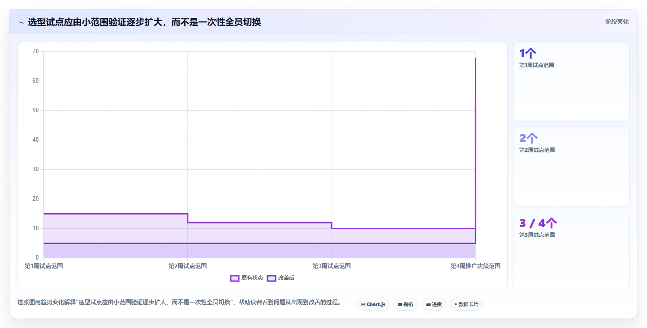
Task: Click the 3 / 4个 value text
Action: pyautogui.click(x=538, y=223)
